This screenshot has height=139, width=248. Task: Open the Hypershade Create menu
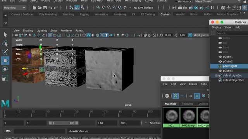193,84
